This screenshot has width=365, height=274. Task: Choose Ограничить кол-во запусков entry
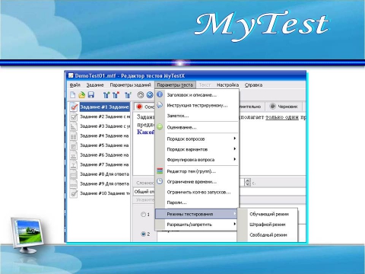click(x=197, y=192)
